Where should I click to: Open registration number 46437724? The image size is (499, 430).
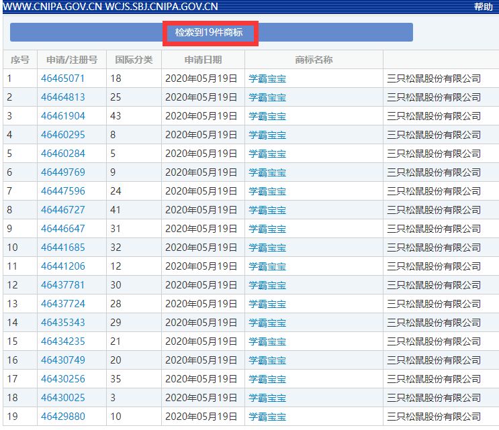coord(62,303)
